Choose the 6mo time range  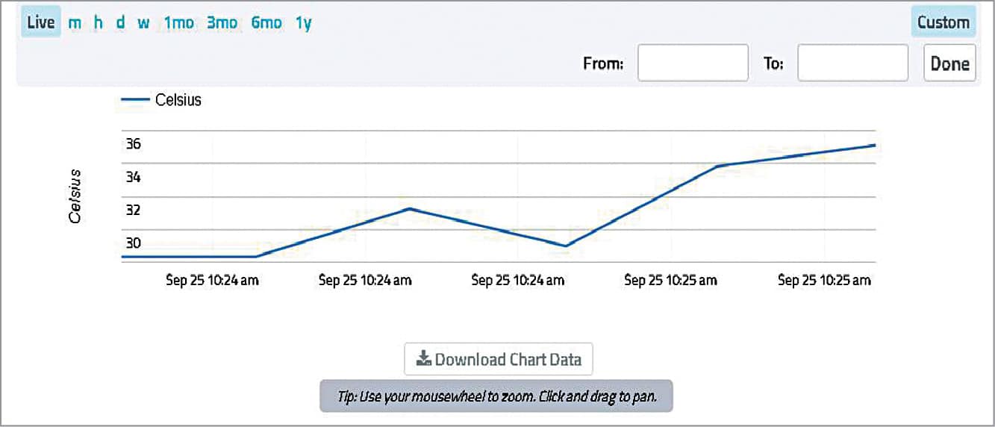coord(266,23)
